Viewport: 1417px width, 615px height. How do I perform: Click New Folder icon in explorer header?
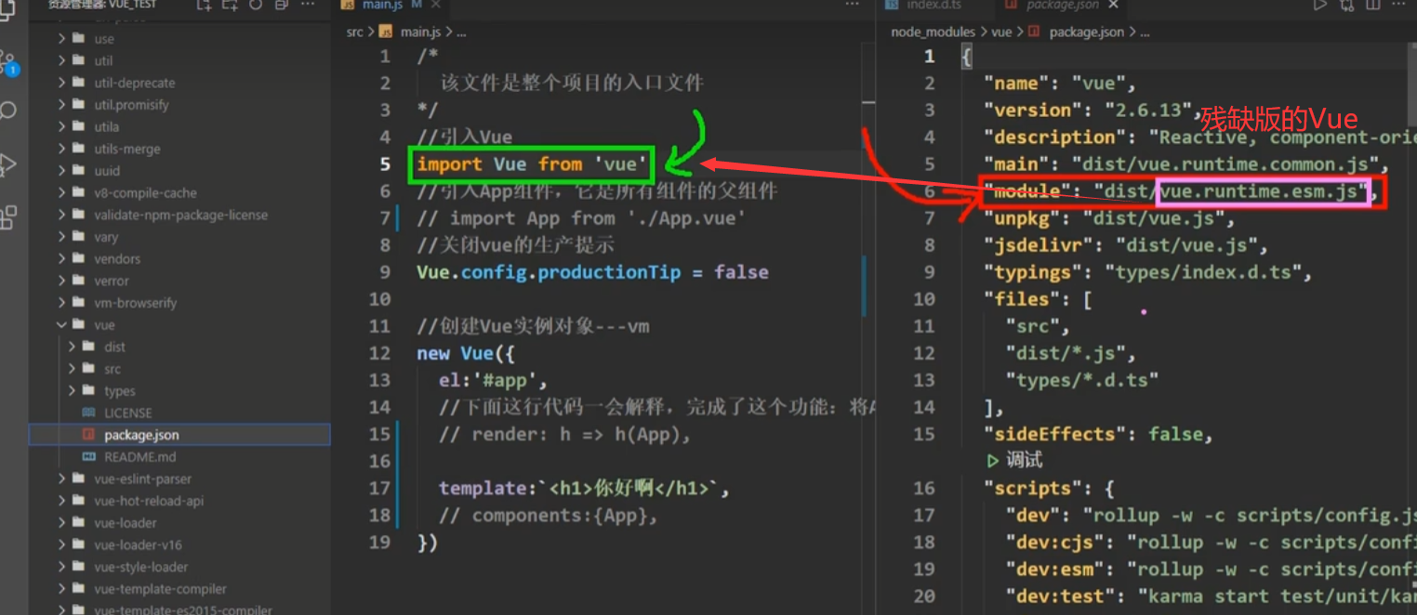[230, 5]
